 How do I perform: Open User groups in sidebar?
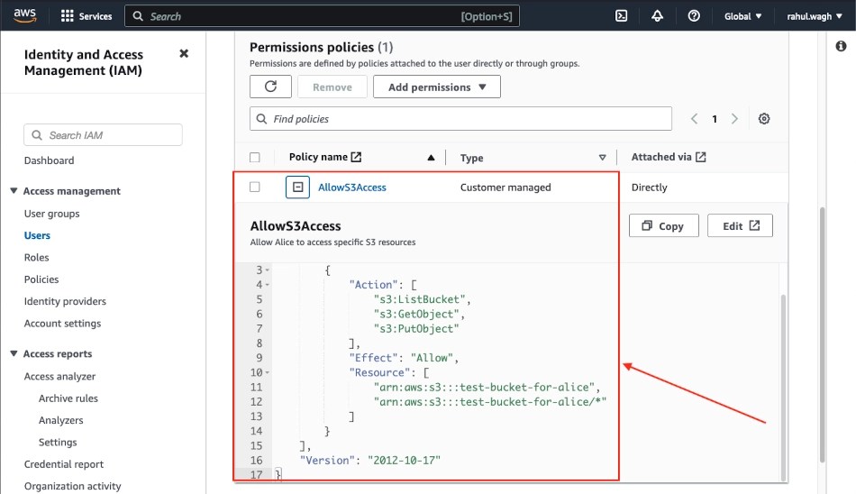coord(52,213)
